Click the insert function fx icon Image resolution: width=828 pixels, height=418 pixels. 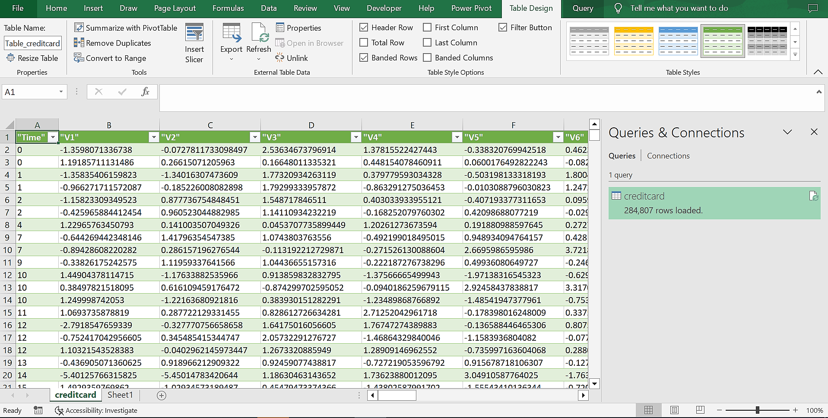click(146, 92)
